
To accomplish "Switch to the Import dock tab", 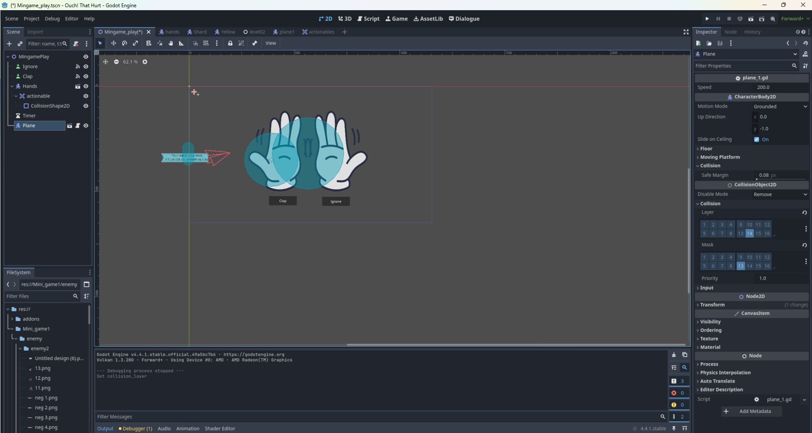I will tap(35, 32).
